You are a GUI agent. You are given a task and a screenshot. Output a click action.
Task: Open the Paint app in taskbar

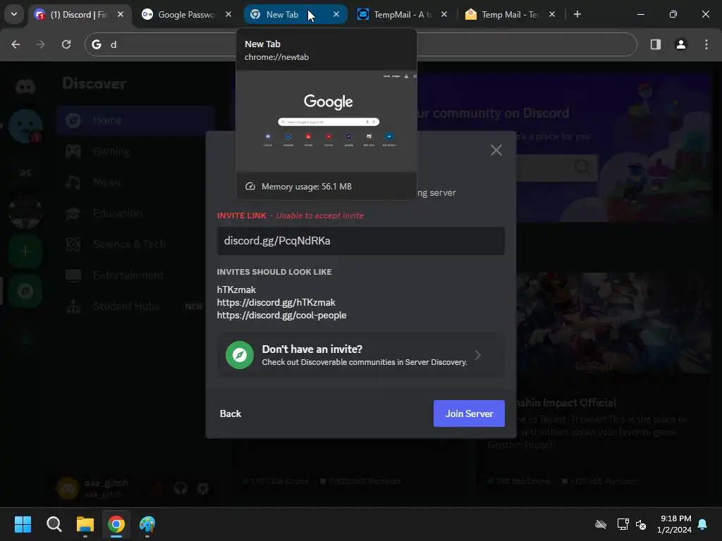click(x=147, y=524)
